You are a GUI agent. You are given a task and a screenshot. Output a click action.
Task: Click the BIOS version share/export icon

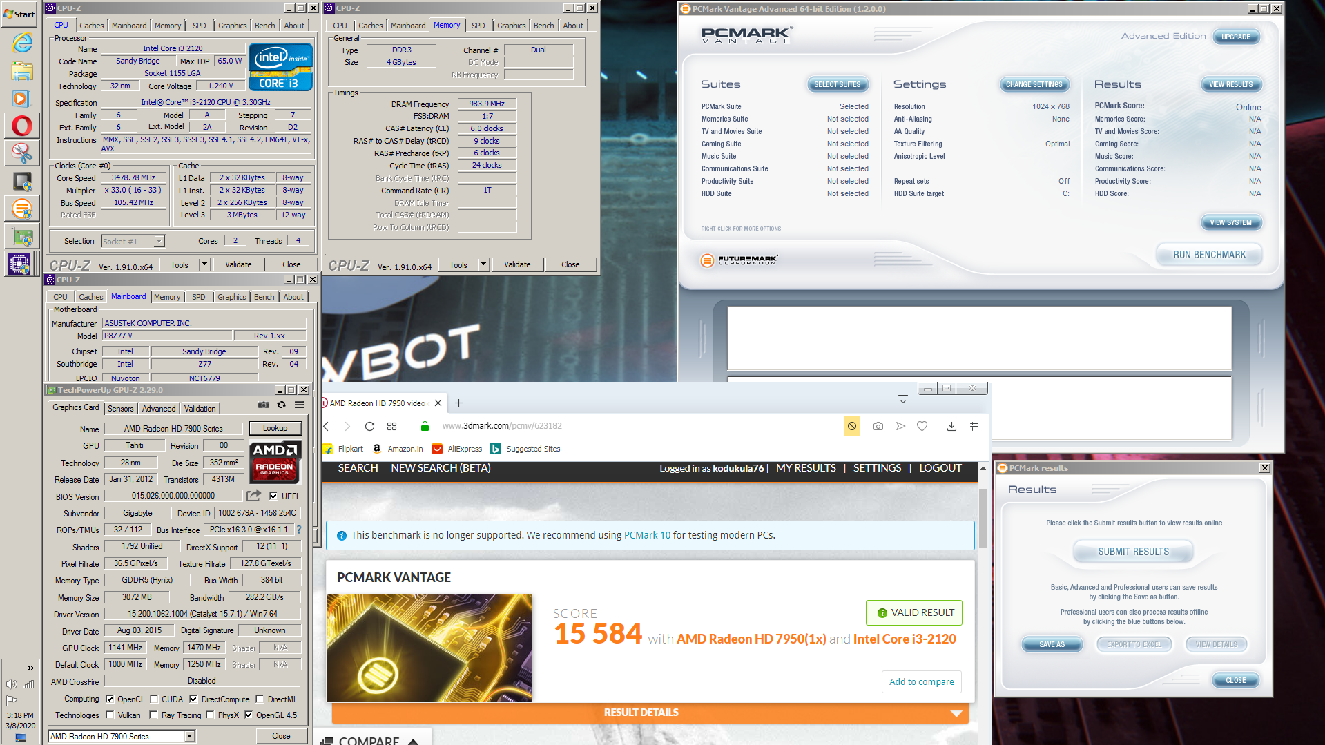coord(253,496)
